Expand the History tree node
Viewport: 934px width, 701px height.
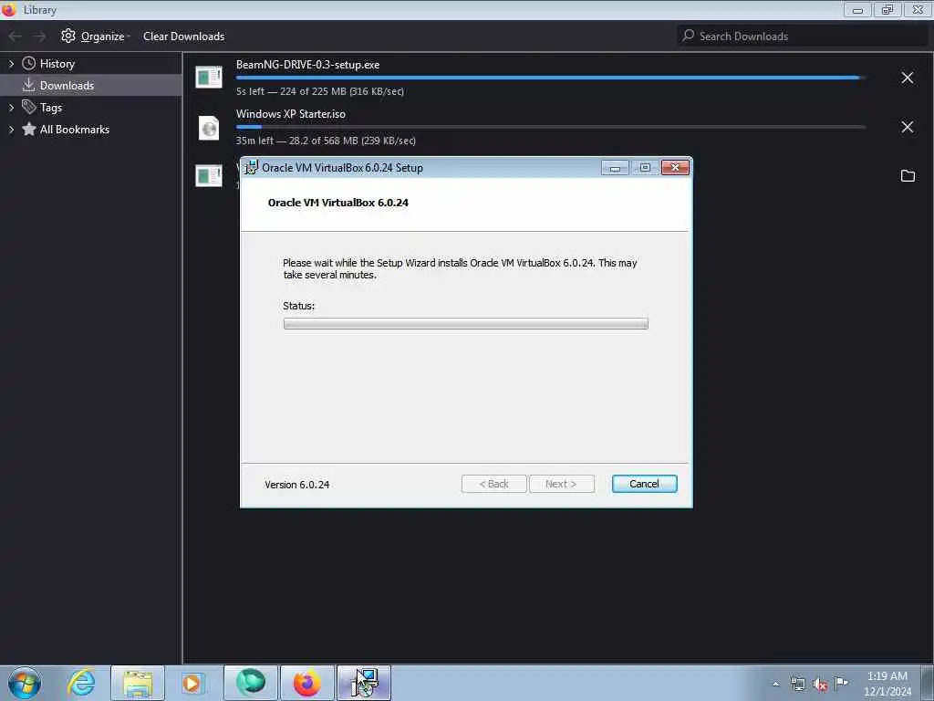click(11, 64)
